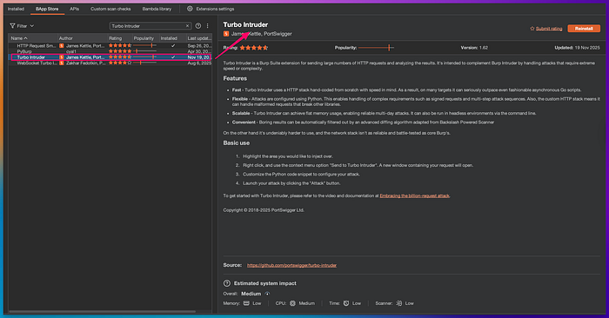Select the HTTP Request Smuggler row
Screen dimensions: 609x318
click(110, 46)
